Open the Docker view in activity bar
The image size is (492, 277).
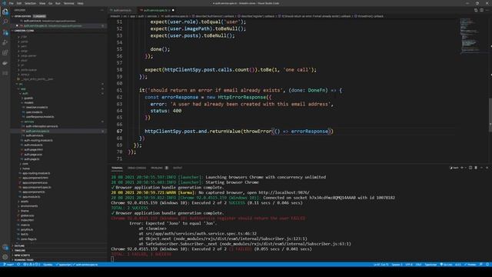tap(5, 63)
